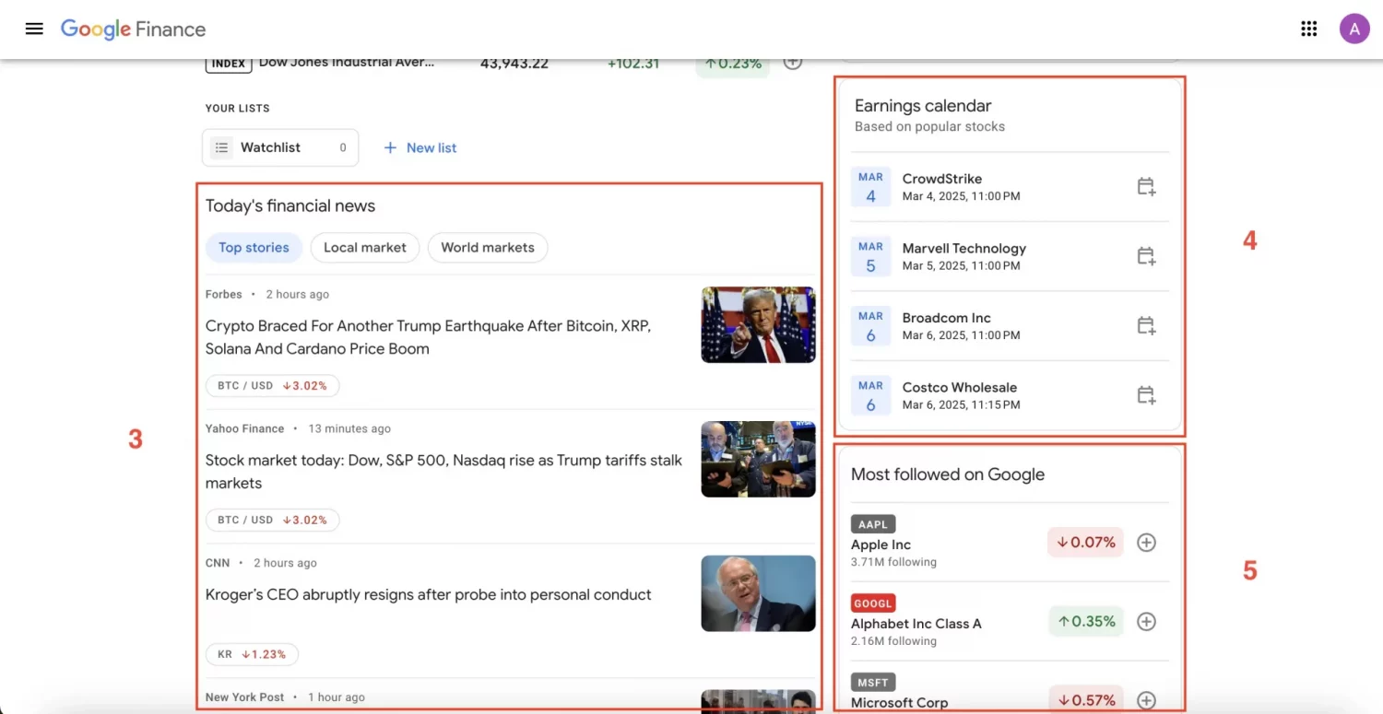Click the Watchlist list icon

[x=221, y=147]
